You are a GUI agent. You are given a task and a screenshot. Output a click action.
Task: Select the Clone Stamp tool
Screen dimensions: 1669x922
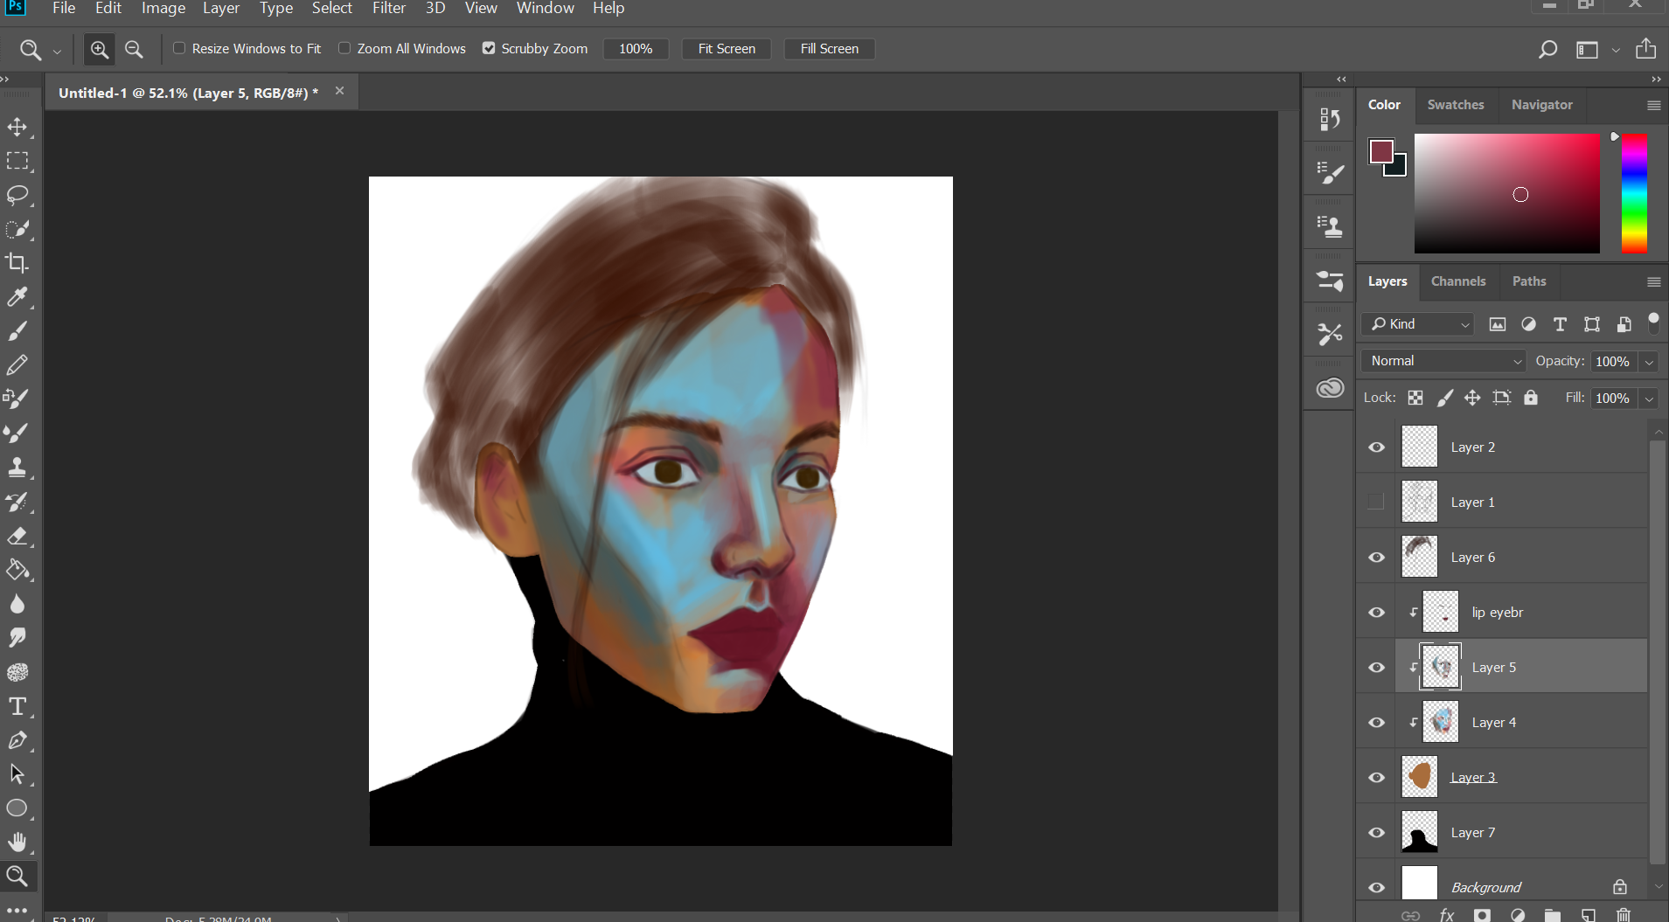[x=17, y=467]
